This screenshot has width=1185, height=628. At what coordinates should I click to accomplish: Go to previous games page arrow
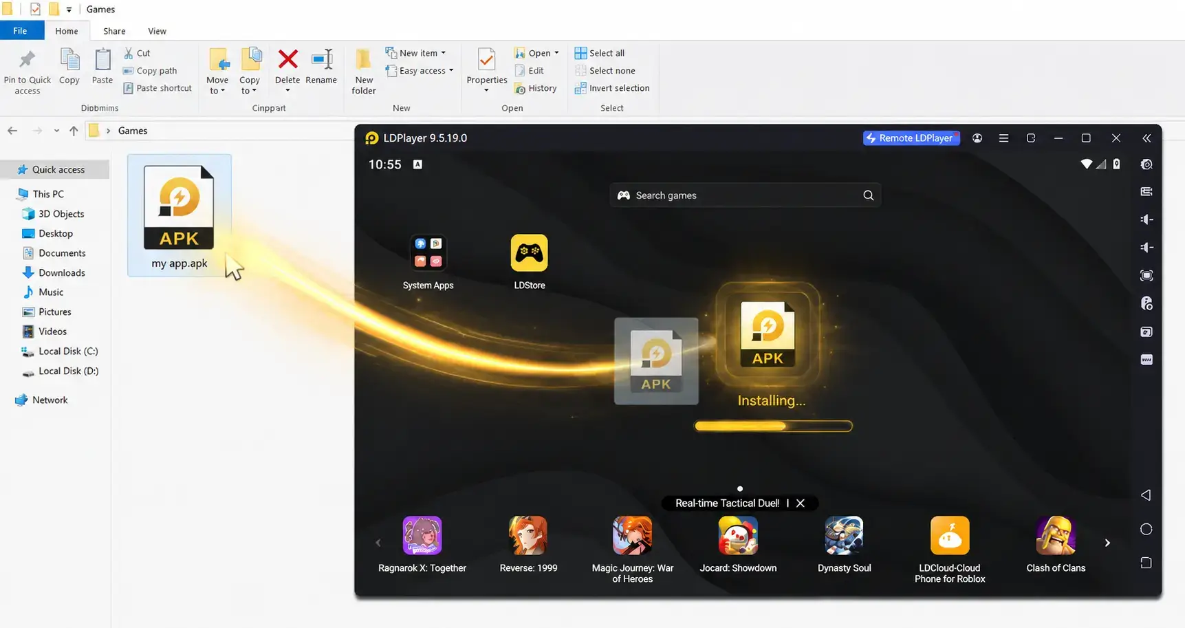tap(378, 543)
